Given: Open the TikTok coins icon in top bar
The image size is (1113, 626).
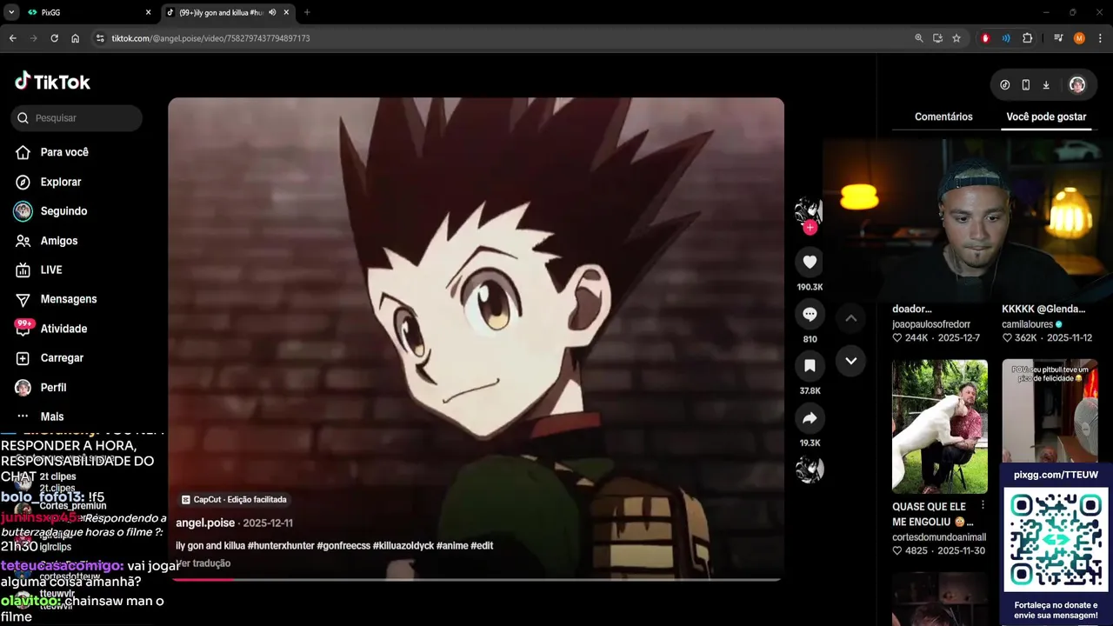Looking at the screenshot, I should pyautogui.click(x=1005, y=85).
